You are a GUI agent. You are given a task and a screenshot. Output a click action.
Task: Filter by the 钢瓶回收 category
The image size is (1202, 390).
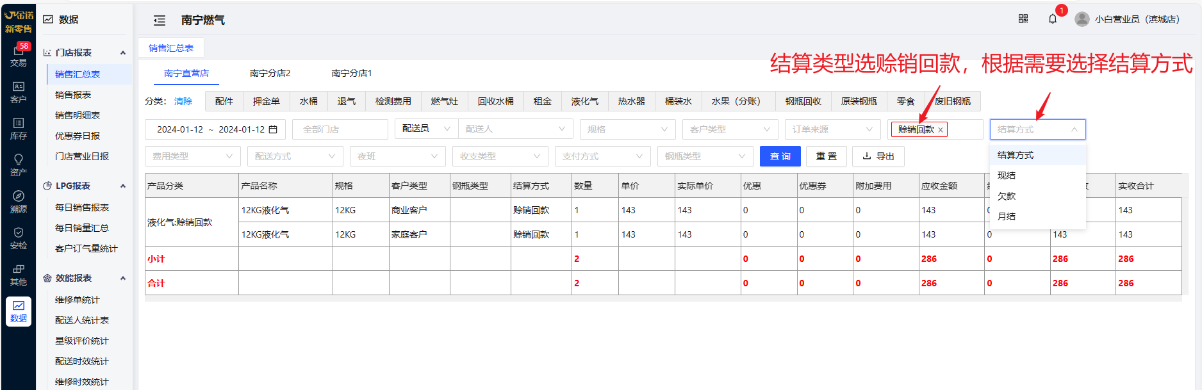click(803, 101)
